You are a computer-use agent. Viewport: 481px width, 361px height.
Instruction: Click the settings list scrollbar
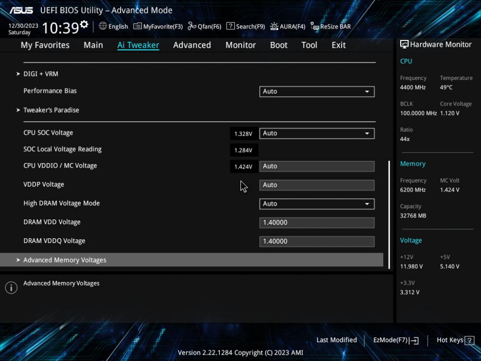(x=389, y=214)
